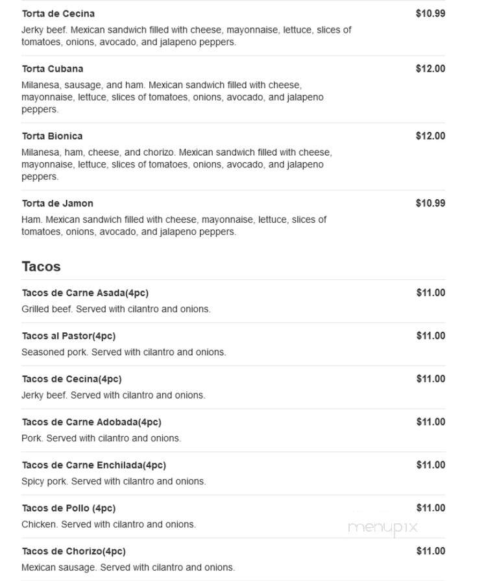Click the Torta de Cecina $10.99 price

coord(430,14)
